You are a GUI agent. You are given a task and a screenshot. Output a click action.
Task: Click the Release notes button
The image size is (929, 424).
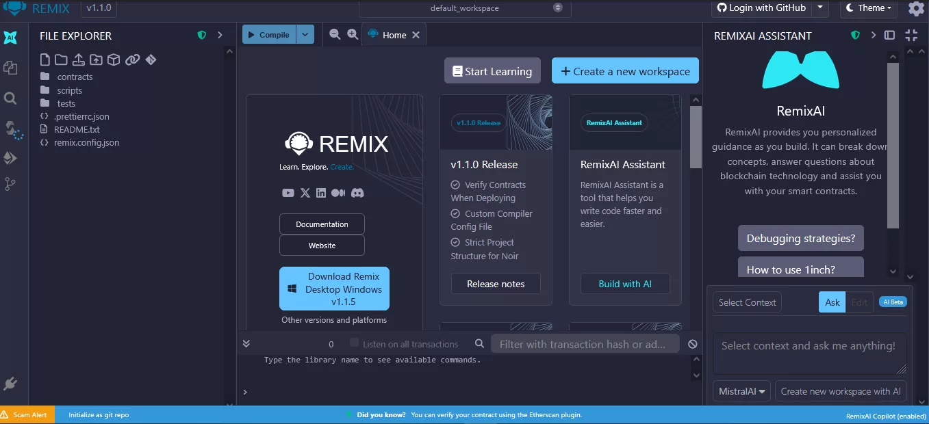coord(496,284)
